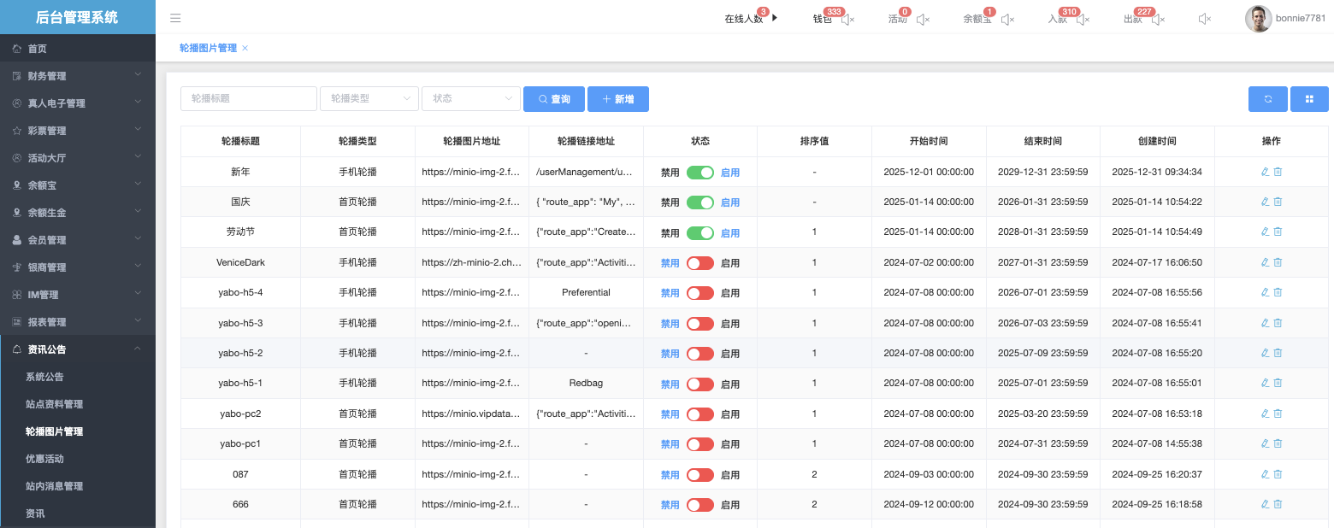Screen dimensions: 1334x528
Task: Open the 状态 dropdown filter
Action: tap(470, 99)
